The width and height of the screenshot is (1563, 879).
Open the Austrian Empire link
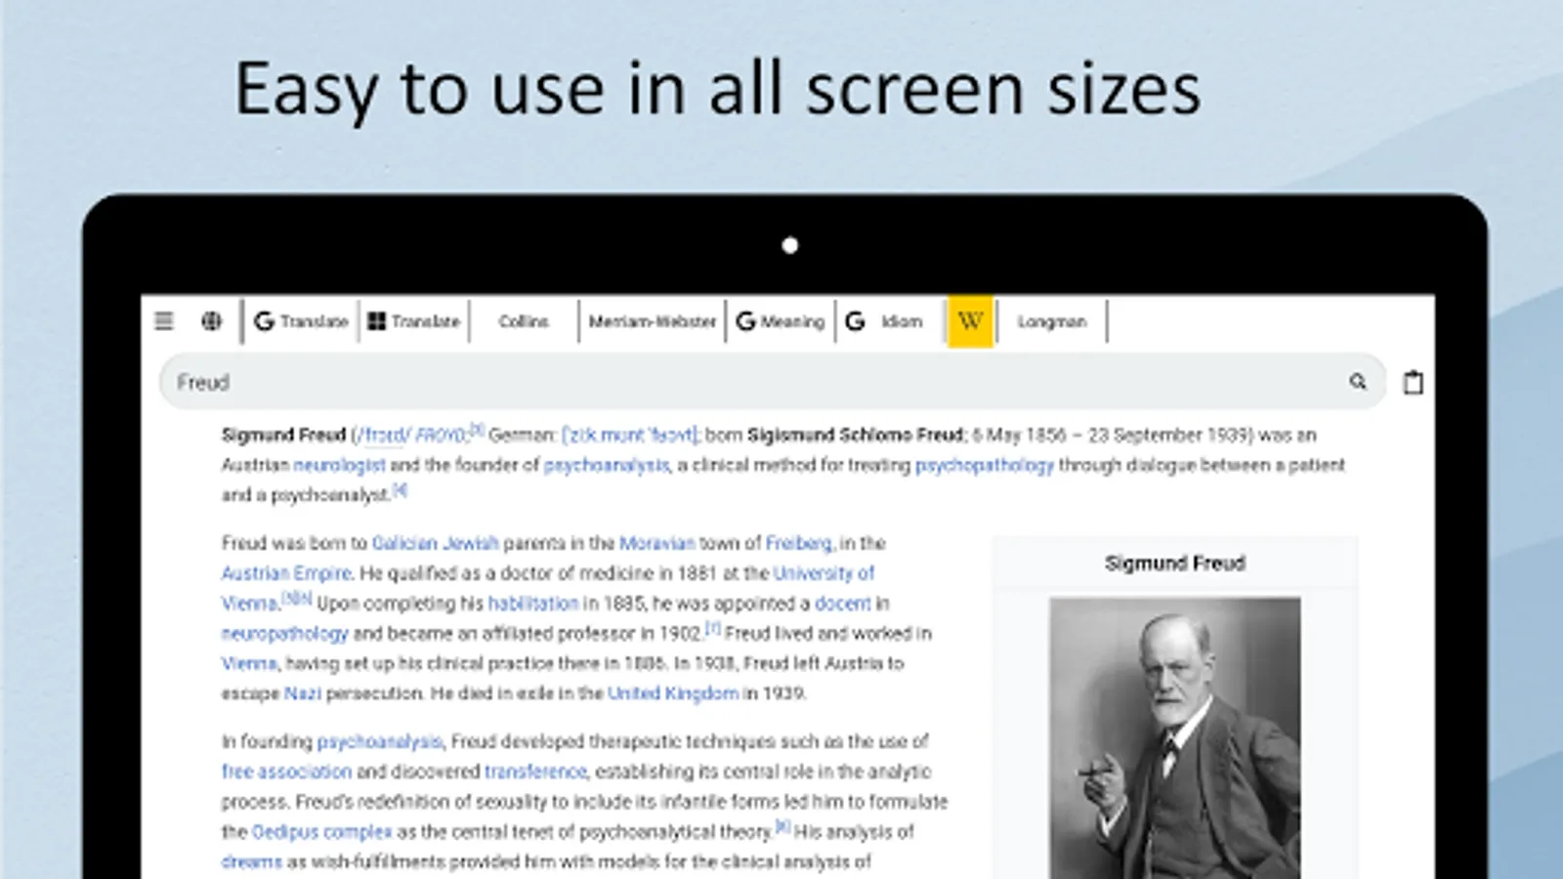[283, 573]
